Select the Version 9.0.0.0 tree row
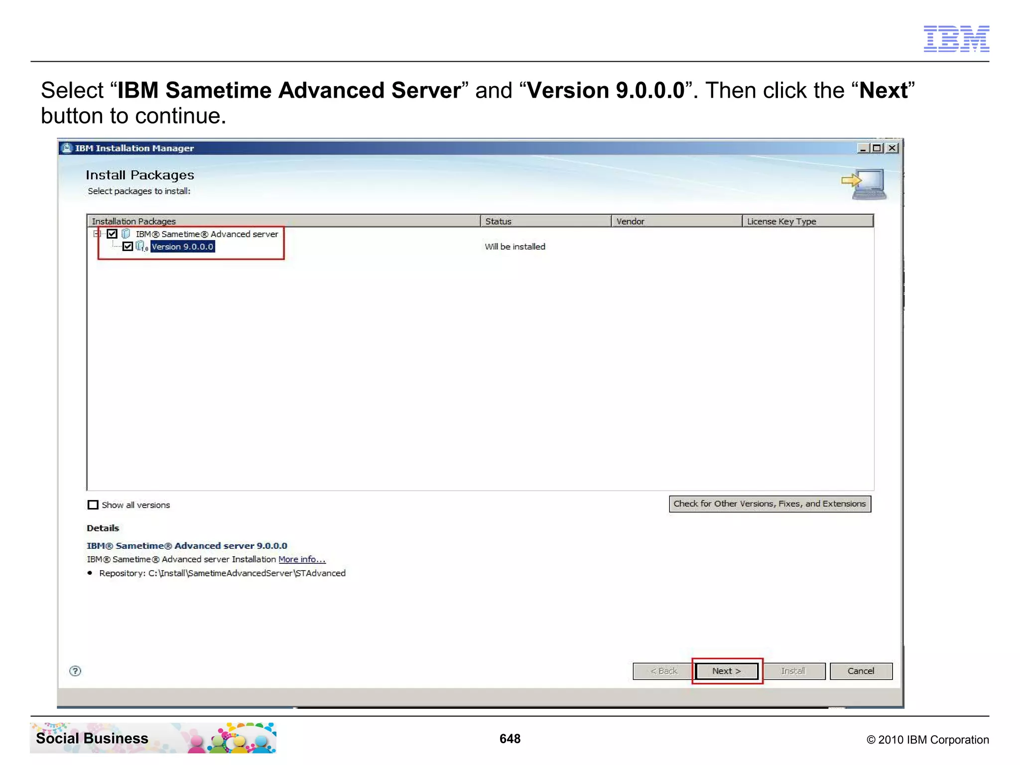The height and width of the screenshot is (765, 1020). click(x=182, y=247)
